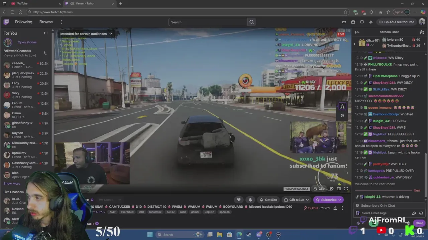Toggle follow heart button for Fanum

[238, 200]
